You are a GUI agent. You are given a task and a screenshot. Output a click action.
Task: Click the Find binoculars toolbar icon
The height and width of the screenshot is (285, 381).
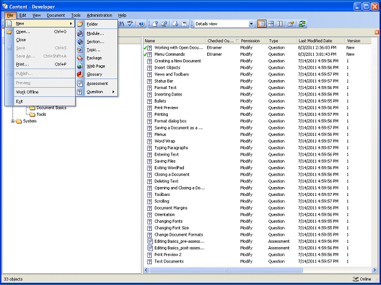(121, 24)
